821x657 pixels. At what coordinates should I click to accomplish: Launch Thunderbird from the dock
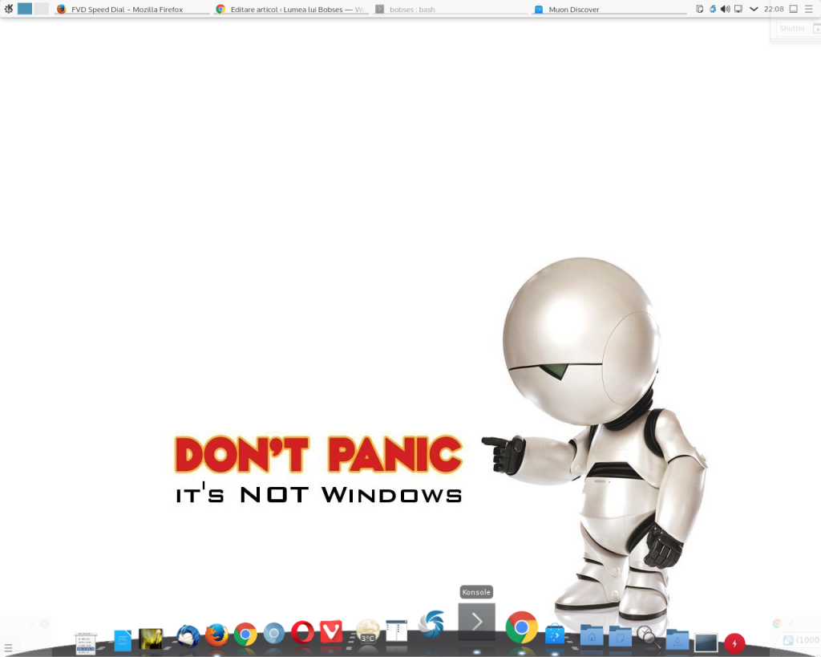tap(188, 636)
